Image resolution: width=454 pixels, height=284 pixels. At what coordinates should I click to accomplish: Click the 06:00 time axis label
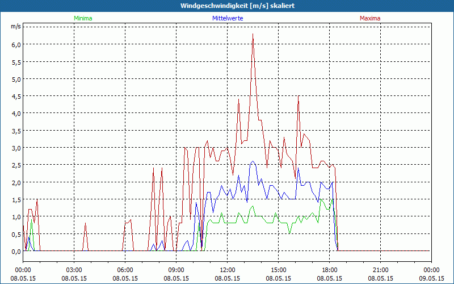[125, 270]
